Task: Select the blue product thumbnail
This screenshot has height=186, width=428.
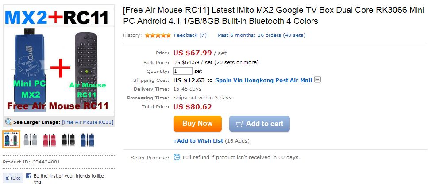Action: 87,140
